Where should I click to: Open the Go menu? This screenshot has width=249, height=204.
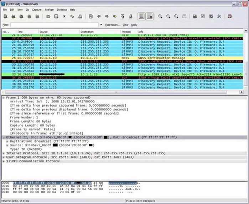(27, 10)
